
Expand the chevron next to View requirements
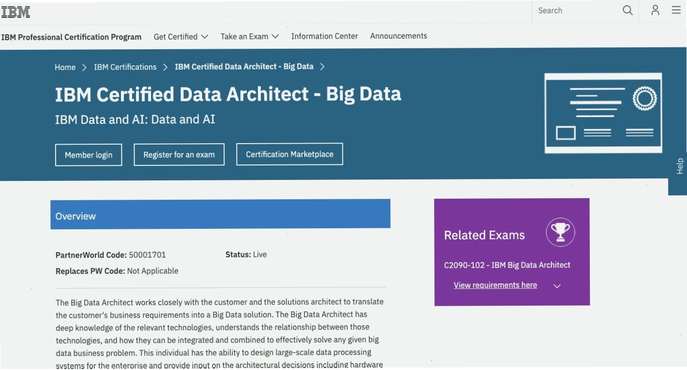[557, 286]
